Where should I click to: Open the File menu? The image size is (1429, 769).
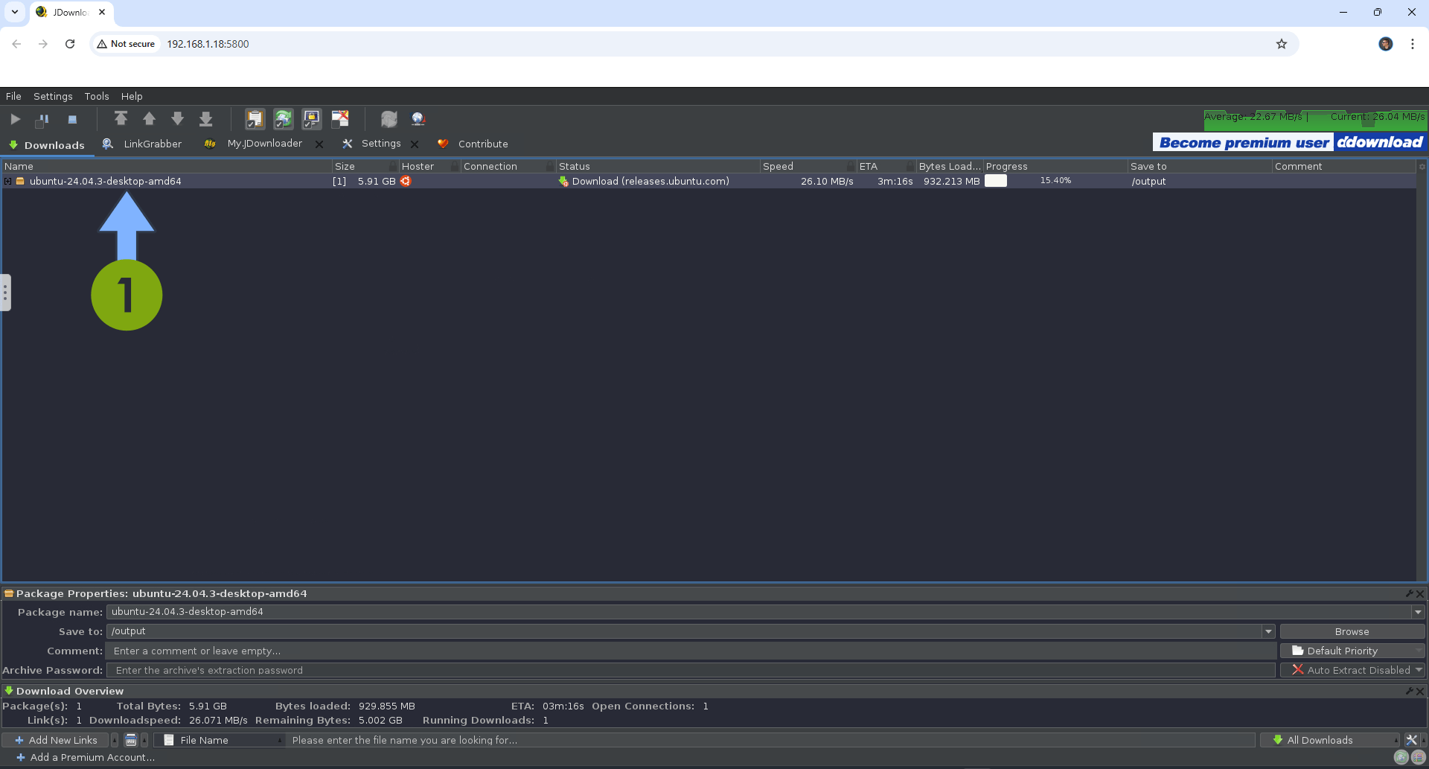[13, 96]
